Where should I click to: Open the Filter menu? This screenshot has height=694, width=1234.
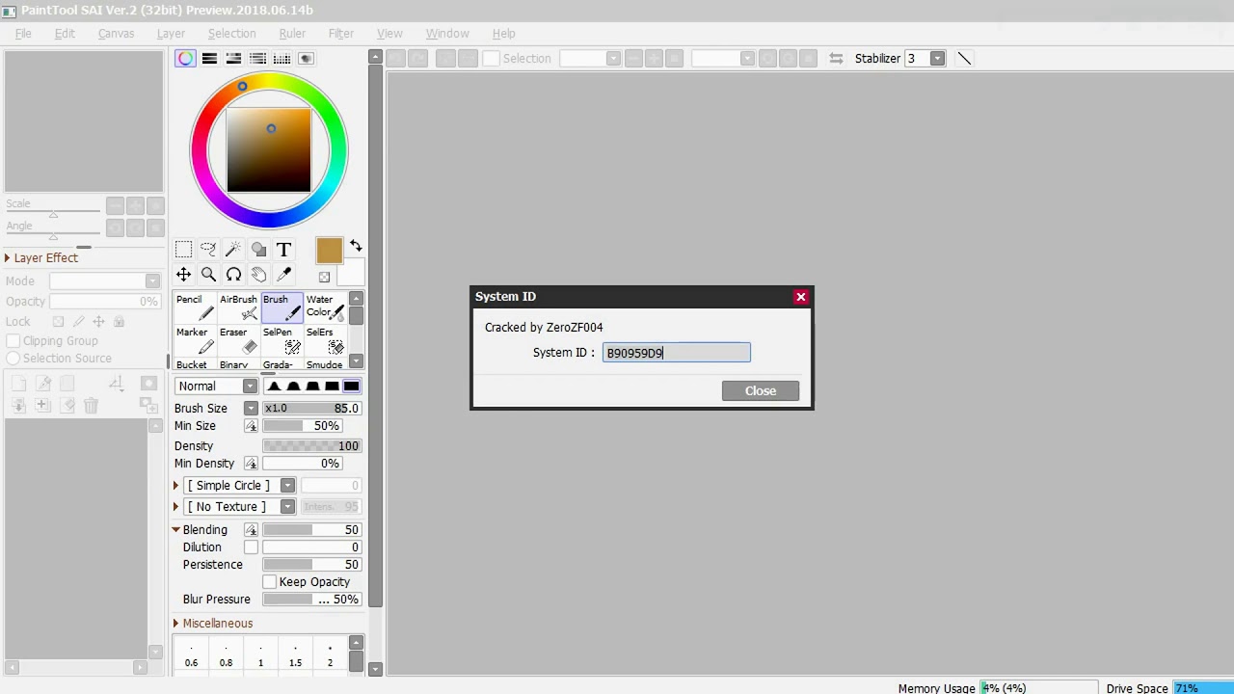coord(341,33)
